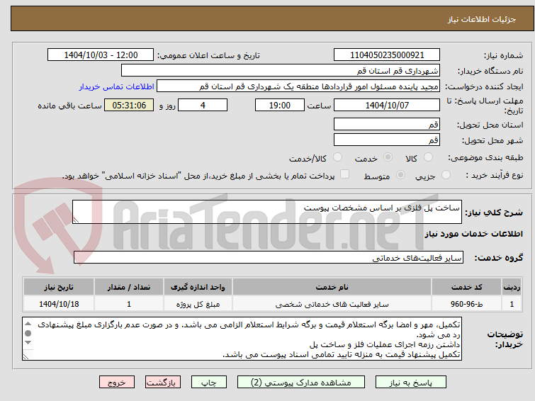Click the deadline date 1404/10/07 field
This screenshot has width=535, height=401.
387,105
